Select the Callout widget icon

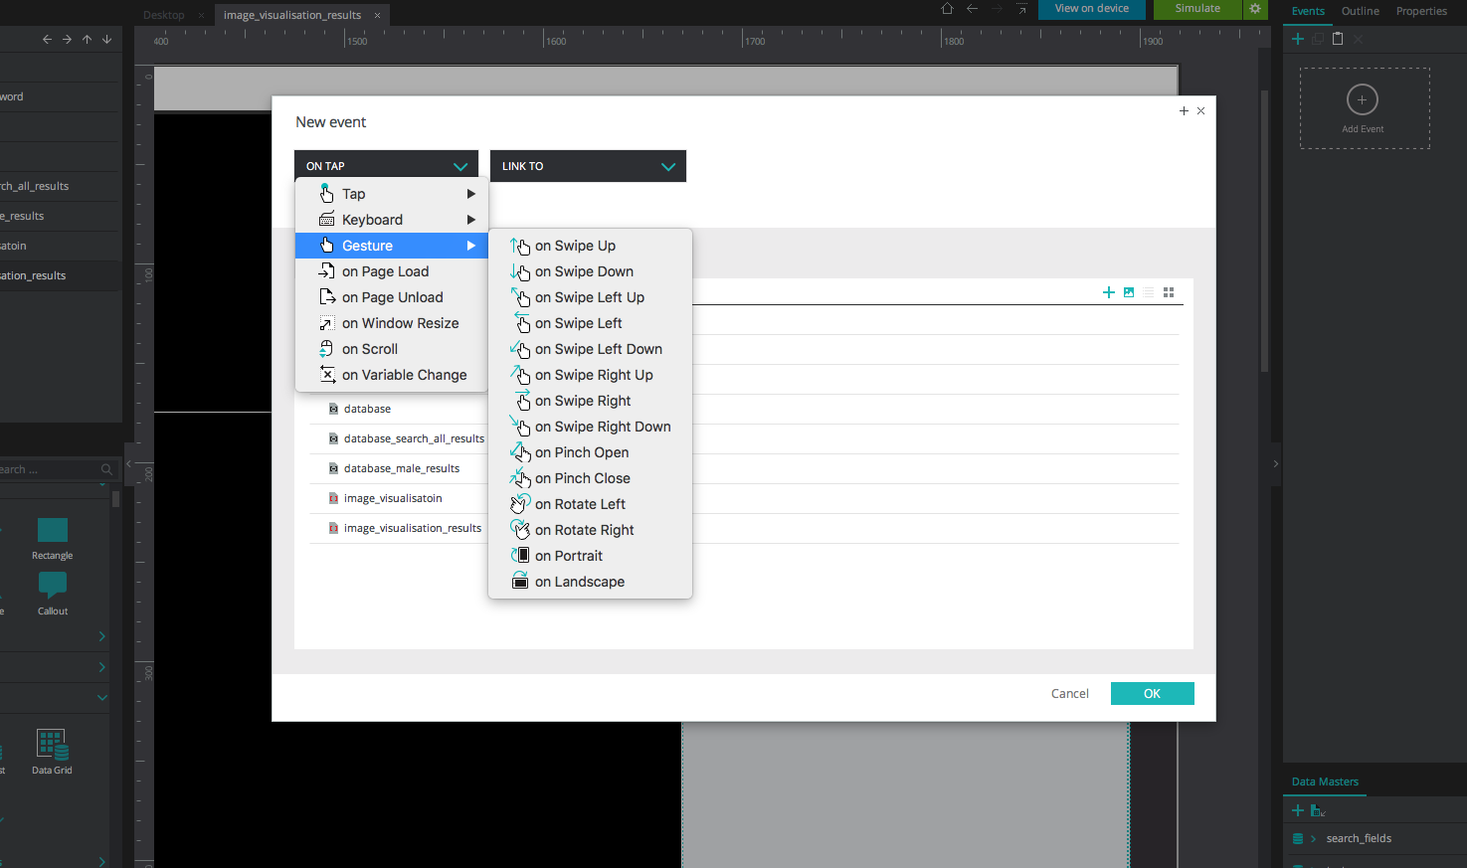click(x=52, y=585)
